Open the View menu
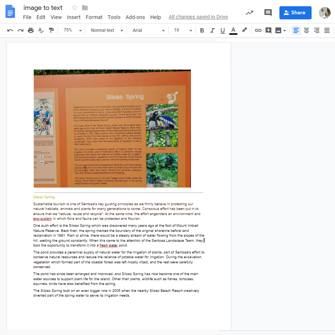335x335 pixels. point(56,17)
